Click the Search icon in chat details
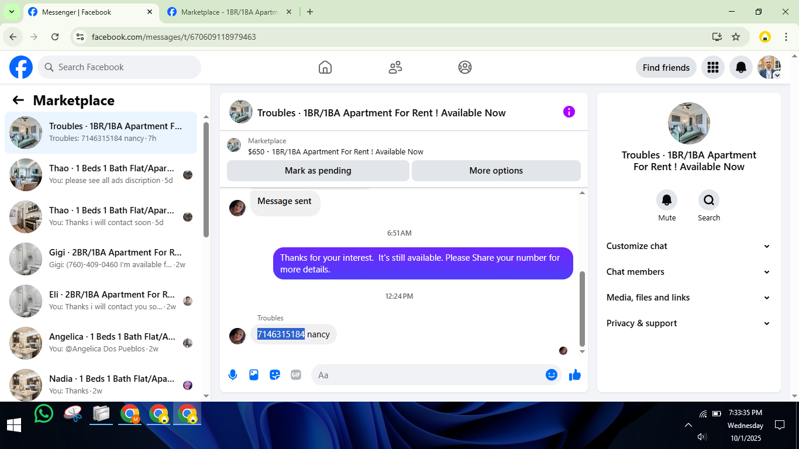This screenshot has height=449, width=799. click(x=709, y=201)
